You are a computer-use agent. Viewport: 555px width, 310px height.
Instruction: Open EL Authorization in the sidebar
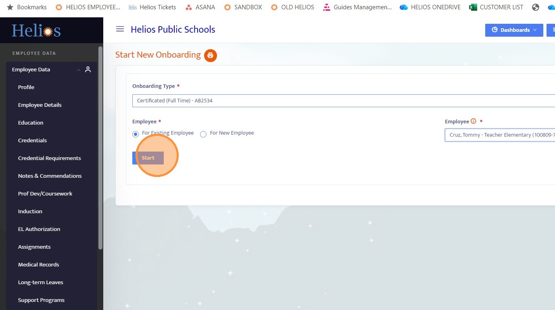click(x=39, y=229)
